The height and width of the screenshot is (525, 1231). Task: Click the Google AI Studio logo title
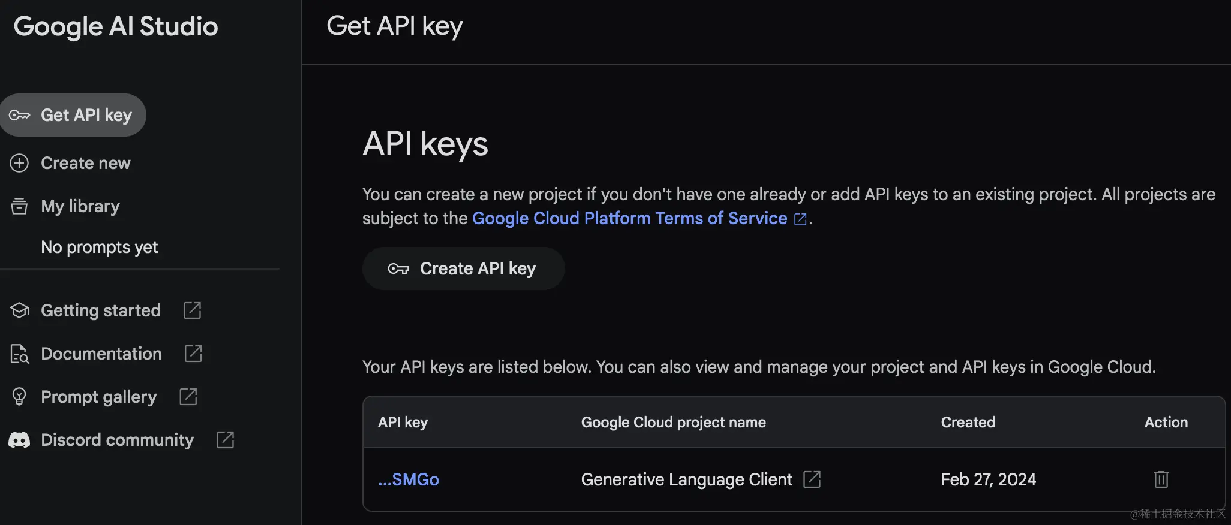coord(116,27)
